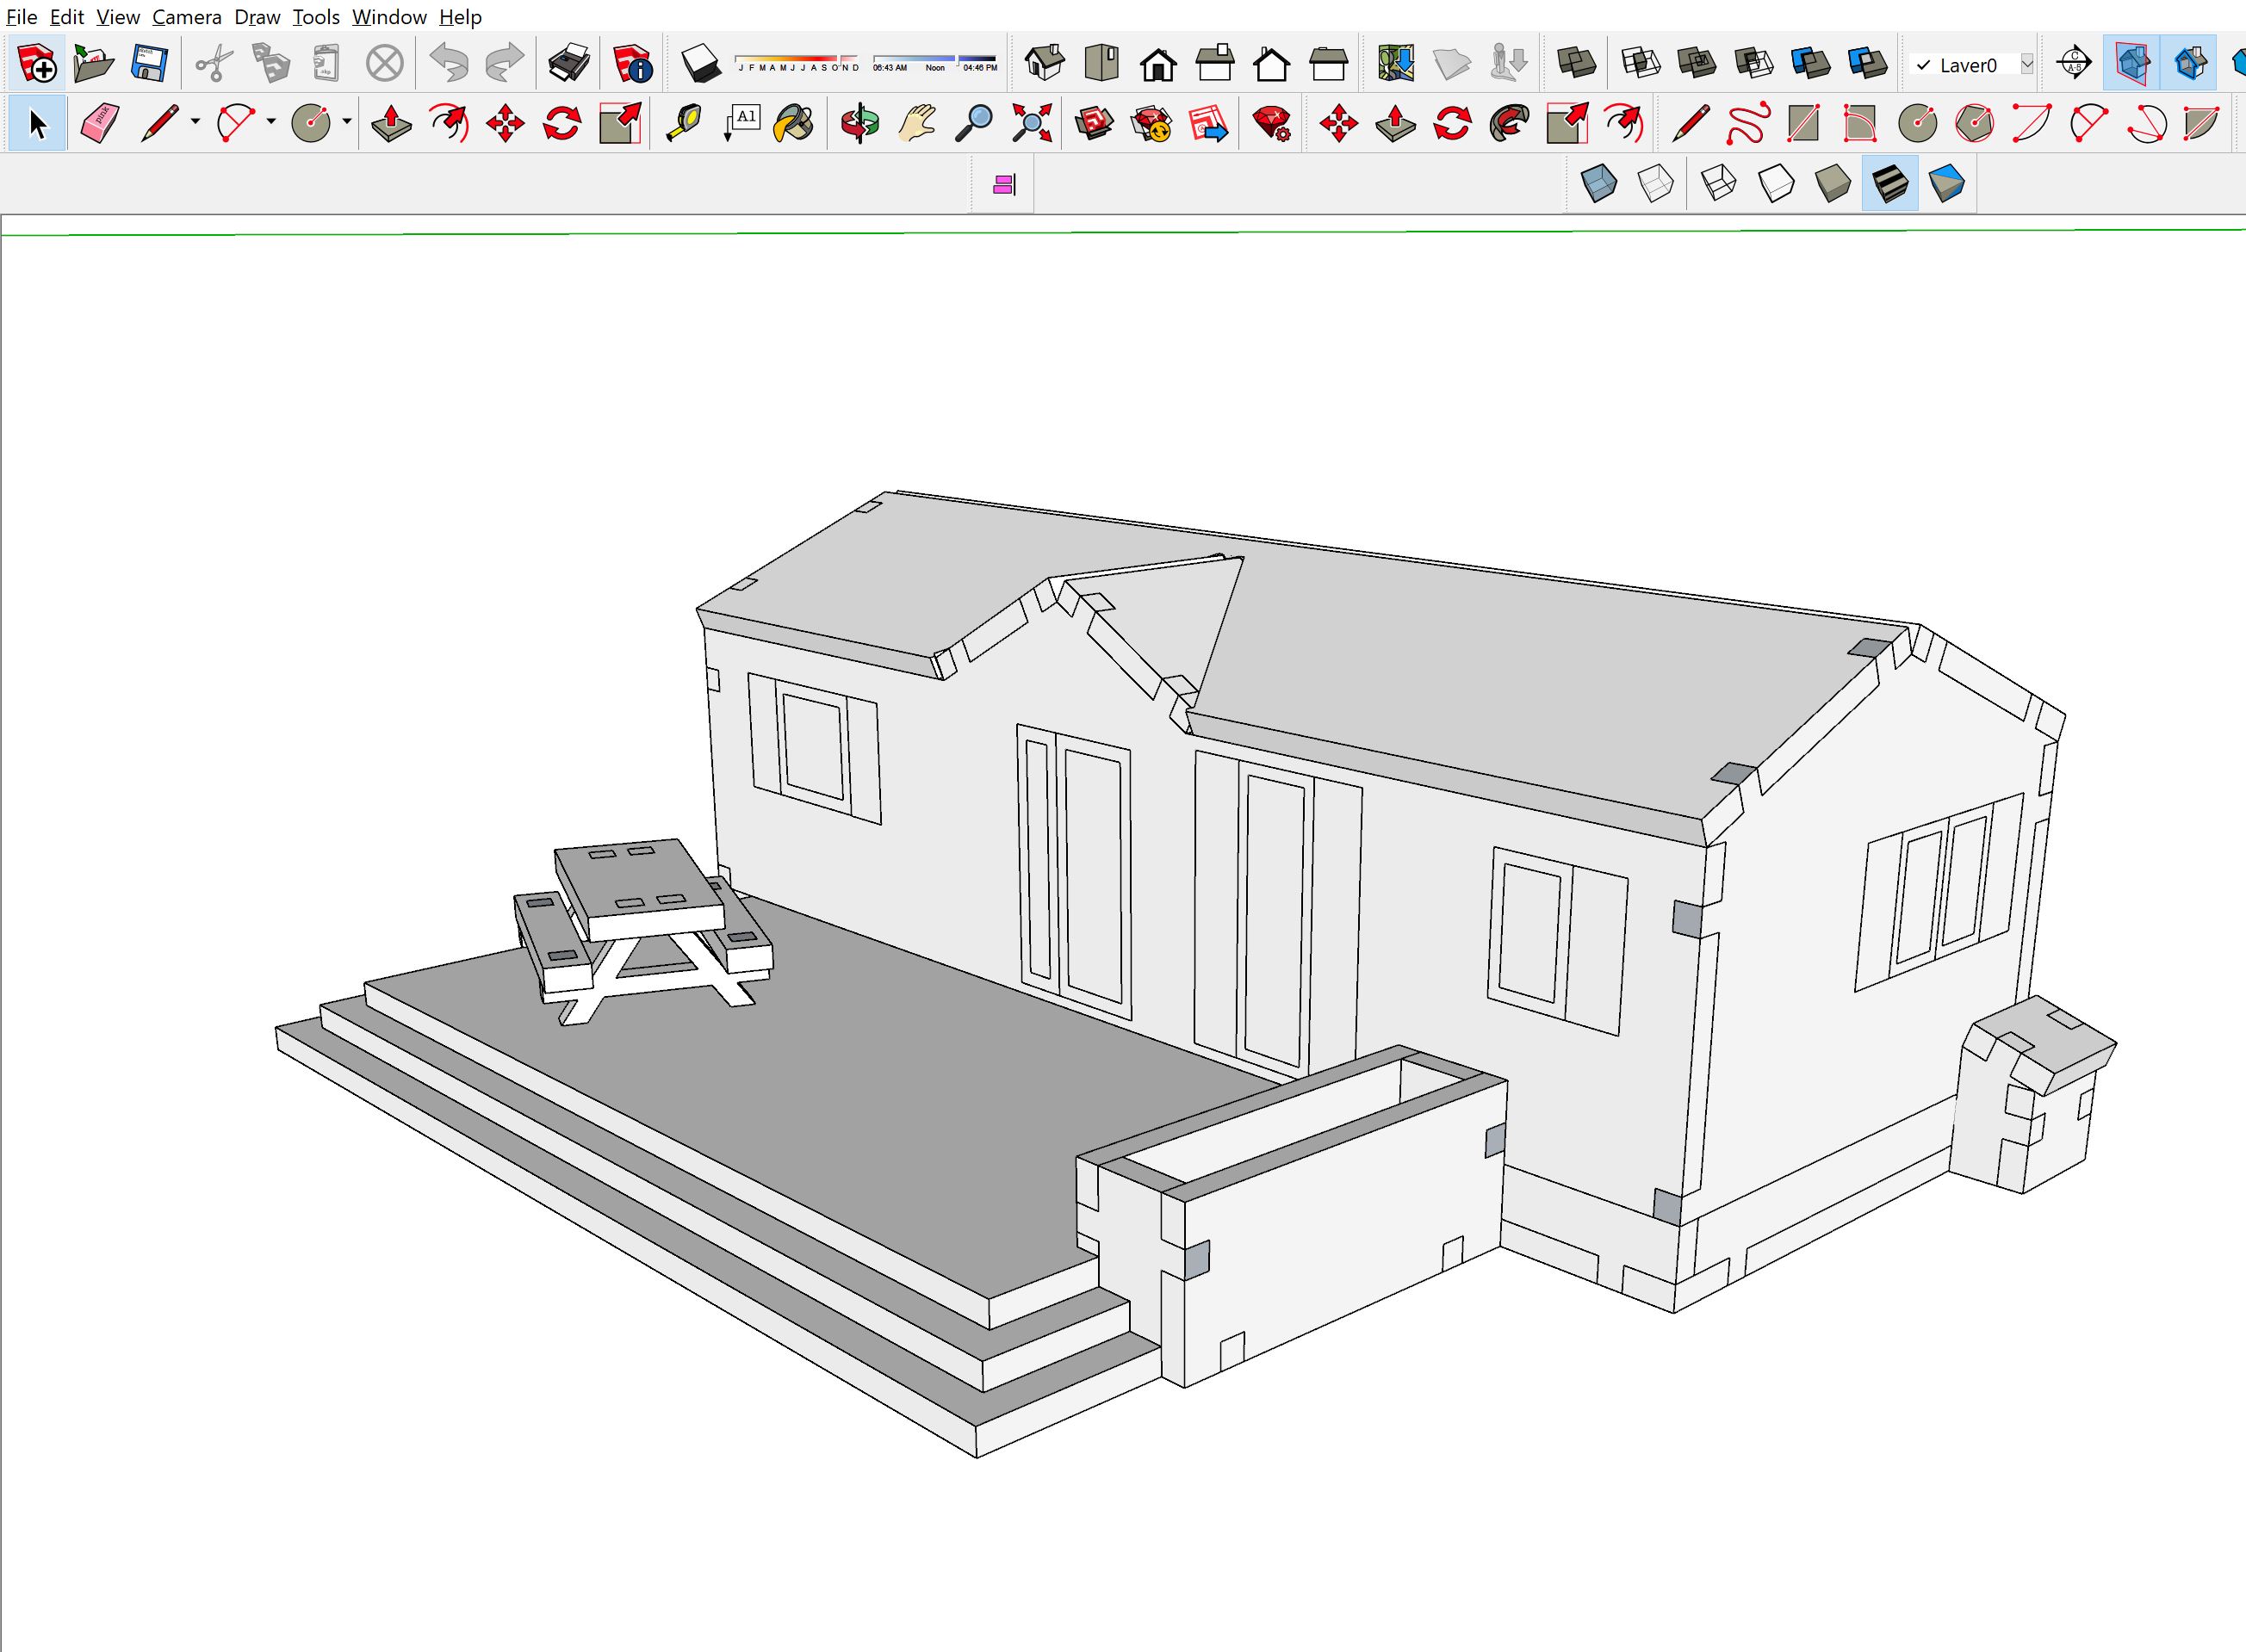Click the Save floppy disk button
2246x1652 pixels.
(149, 63)
